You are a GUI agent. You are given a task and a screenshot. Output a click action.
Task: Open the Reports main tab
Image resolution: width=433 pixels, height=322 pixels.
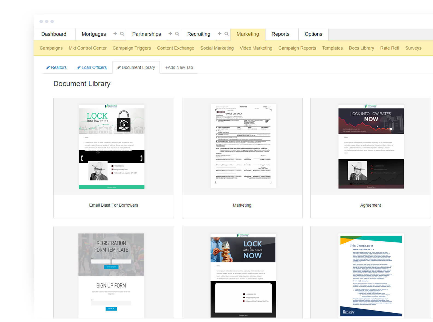click(x=280, y=34)
